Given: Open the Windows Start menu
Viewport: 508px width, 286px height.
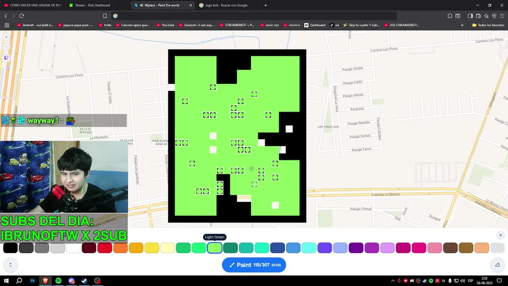Looking at the screenshot, I should pyautogui.click(x=6, y=281).
